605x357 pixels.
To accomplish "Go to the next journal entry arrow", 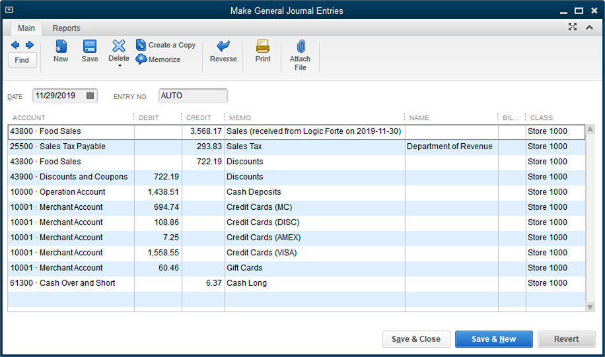I will pos(30,45).
